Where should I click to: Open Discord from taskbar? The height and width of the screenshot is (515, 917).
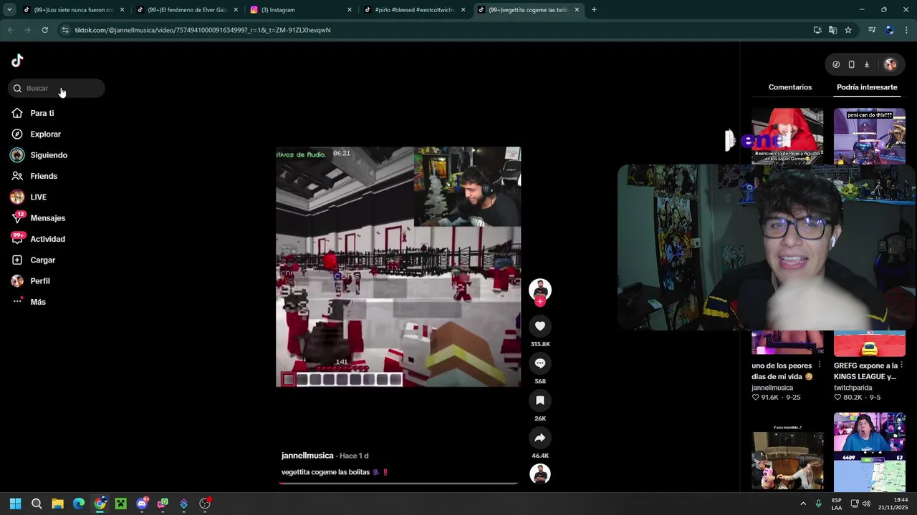[142, 504]
